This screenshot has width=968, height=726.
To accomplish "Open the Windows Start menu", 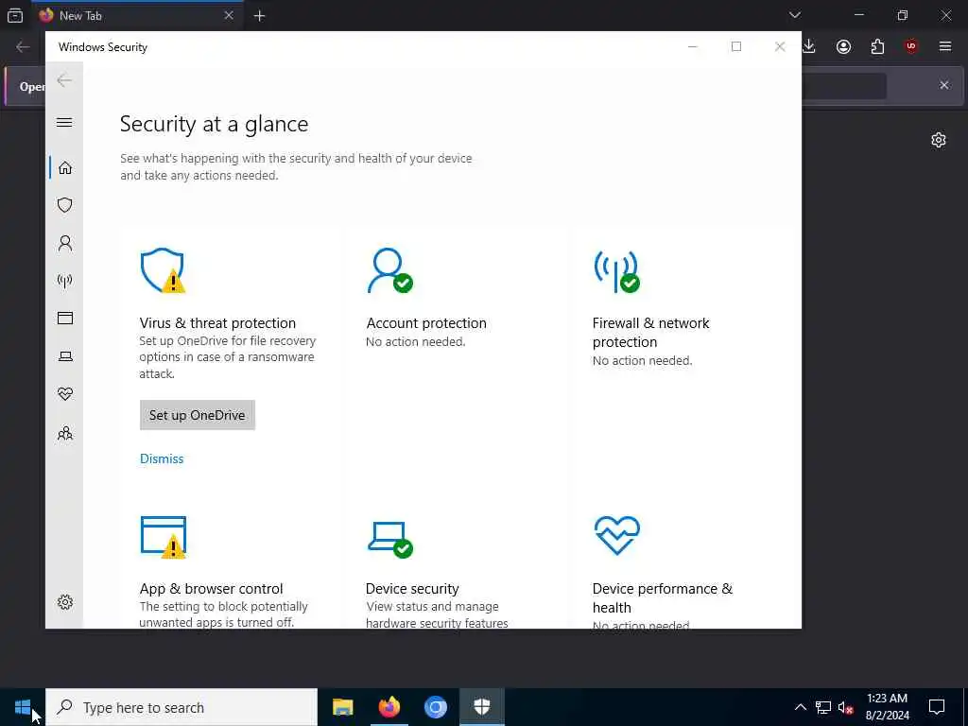I will [x=23, y=707].
